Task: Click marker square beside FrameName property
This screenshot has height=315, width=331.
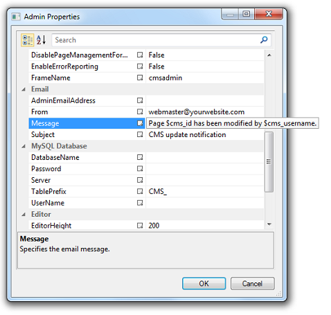Action: (x=140, y=78)
